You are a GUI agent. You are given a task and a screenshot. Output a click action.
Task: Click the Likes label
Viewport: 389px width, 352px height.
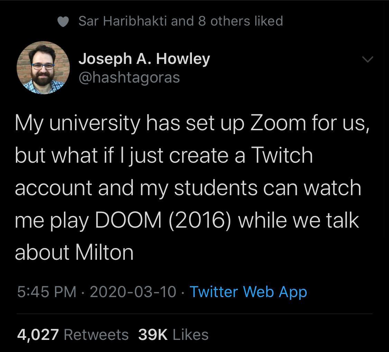tap(190, 334)
